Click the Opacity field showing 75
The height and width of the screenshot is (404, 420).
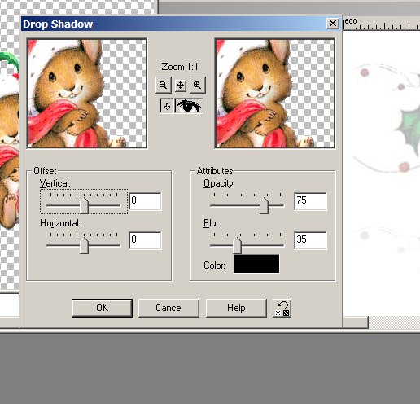pos(310,201)
